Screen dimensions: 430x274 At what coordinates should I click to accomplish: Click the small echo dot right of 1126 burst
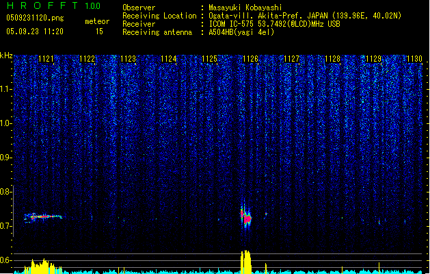tap(266, 214)
